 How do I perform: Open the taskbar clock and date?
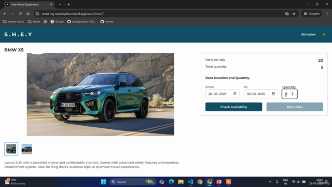point(316,182)
